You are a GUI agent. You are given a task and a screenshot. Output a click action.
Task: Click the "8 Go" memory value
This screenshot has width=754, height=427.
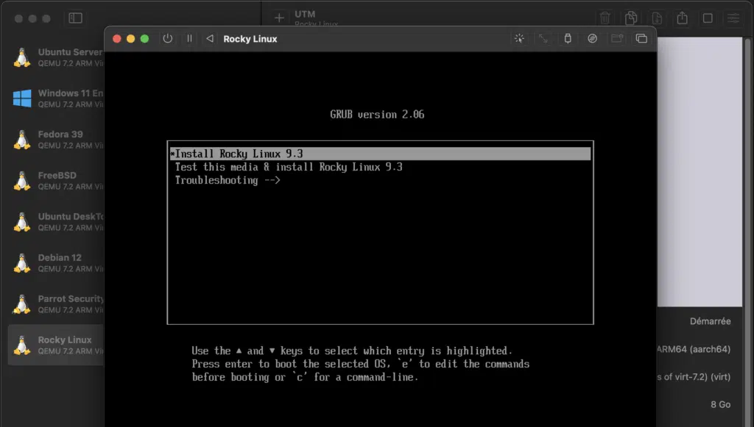pos(720,404)
